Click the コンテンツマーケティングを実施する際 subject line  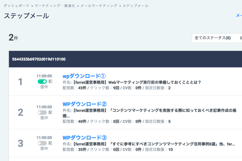[x=147, y=110]
